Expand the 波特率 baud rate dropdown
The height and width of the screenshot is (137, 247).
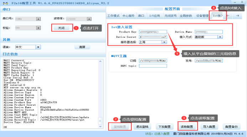click(x=89, y=19)
